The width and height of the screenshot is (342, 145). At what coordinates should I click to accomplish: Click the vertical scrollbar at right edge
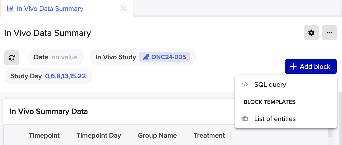pyautogui.click(x=340, y=118)
